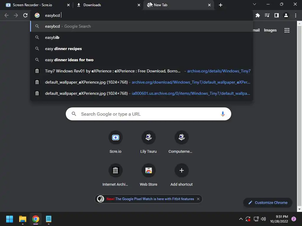This screenshot has width=302, height=226.
Task: Close the Downloads tab
Action: (x=139, y=5)
